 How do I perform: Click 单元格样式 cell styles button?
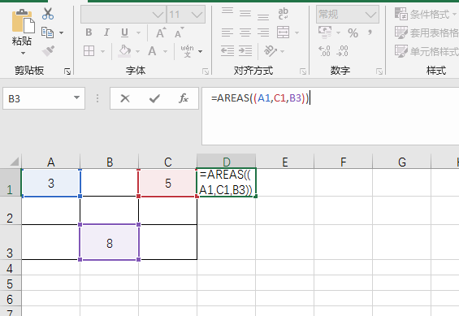[x=427, y=51]
